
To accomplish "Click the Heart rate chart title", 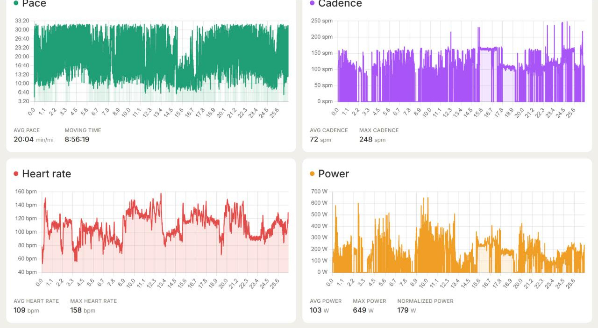I will pyautogui.click(x=46, y=174).
